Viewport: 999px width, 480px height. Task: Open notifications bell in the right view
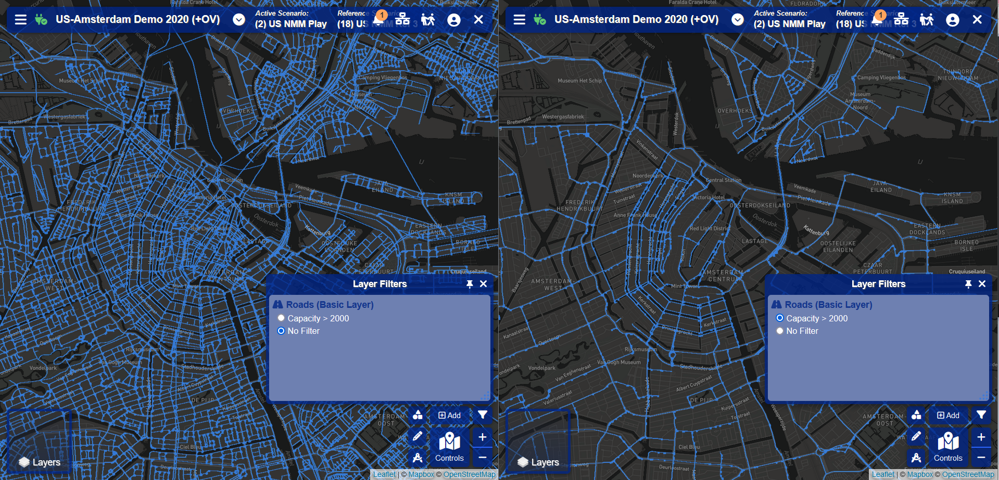point(878,19)
